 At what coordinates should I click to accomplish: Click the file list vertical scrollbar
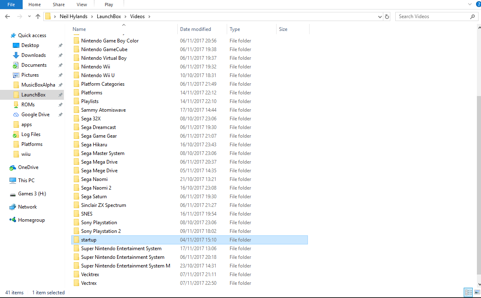coord(479,185)
